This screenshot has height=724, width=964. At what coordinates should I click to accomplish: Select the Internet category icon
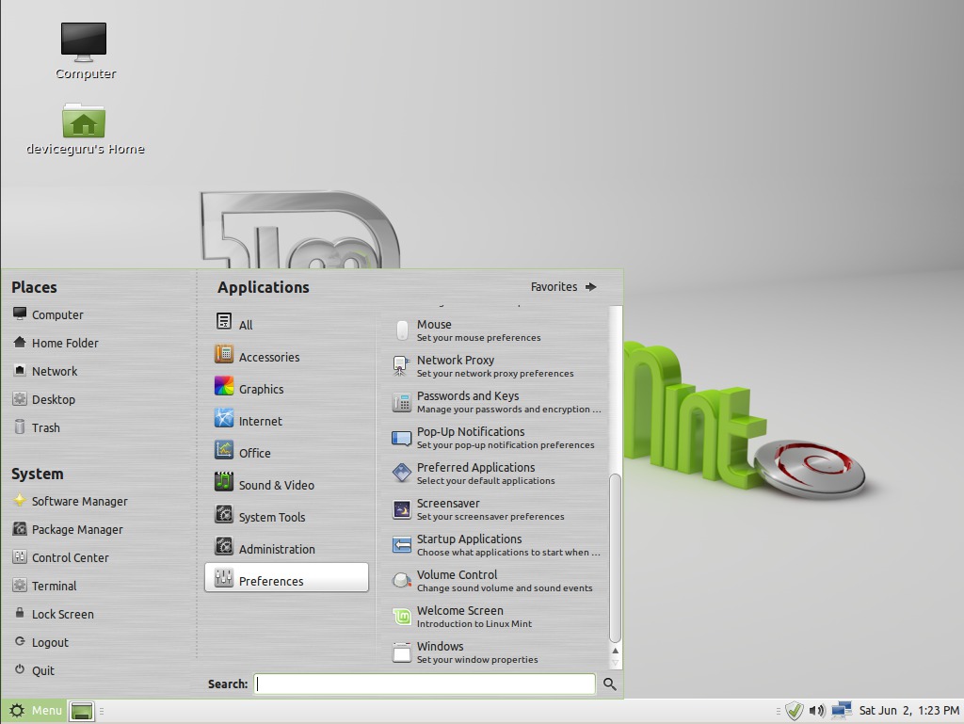point(224,418)
